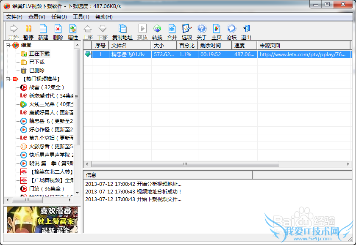The image size is (356, 245).
Task: Open 帮助(H) menu
Action: [104, 17]
